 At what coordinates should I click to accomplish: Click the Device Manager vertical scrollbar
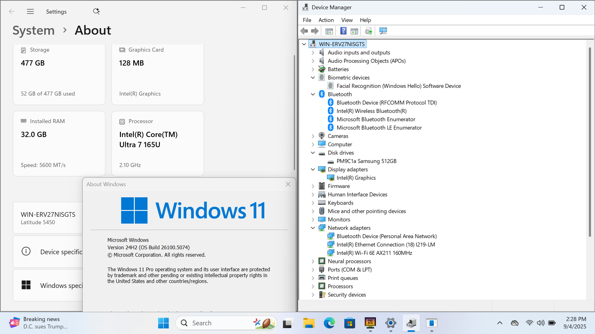[x=590, y=142]
